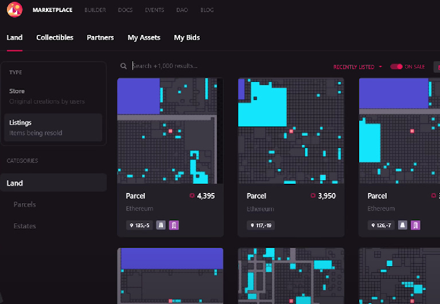Click MANA symbol beside price 3,950
Image resolution: width=440 pixels, height=304 pixels.
[313, 196]
